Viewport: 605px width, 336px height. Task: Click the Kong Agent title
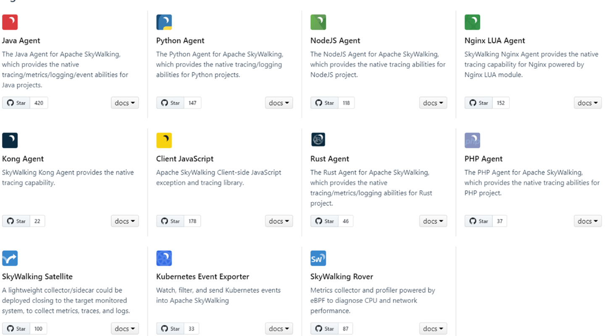(23, 159)
